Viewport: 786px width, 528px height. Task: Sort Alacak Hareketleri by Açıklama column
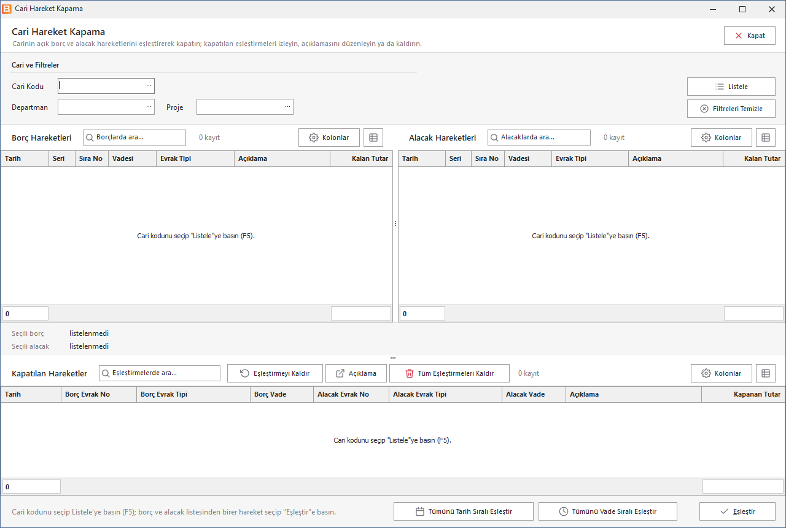coord(676,158)
